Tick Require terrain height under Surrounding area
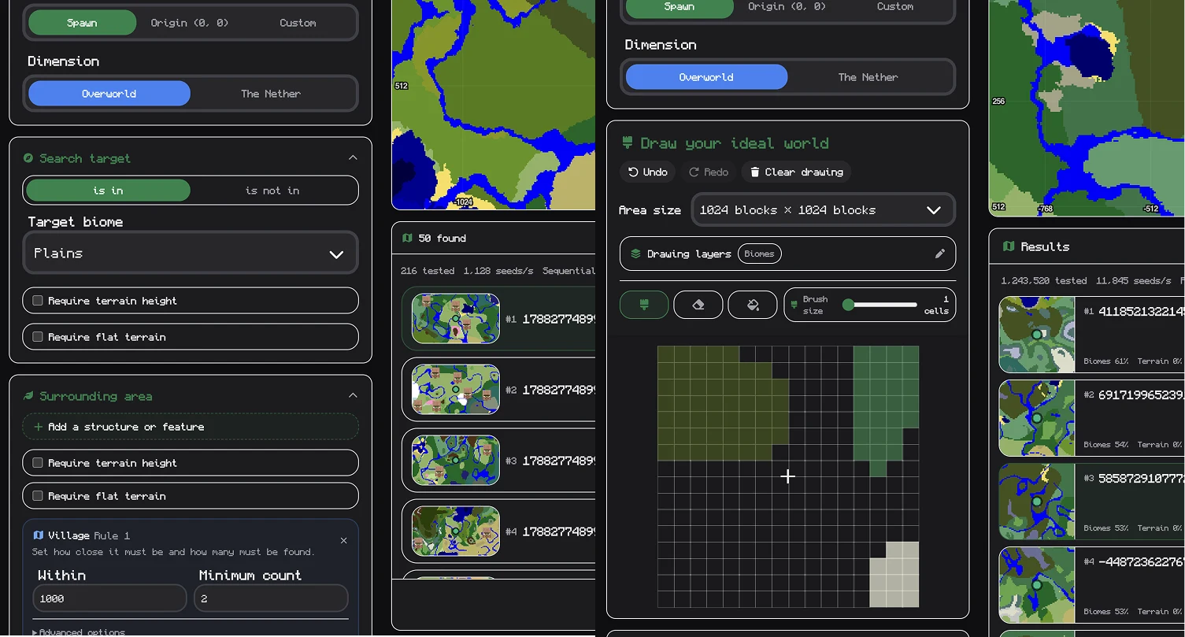 point(38,463)
